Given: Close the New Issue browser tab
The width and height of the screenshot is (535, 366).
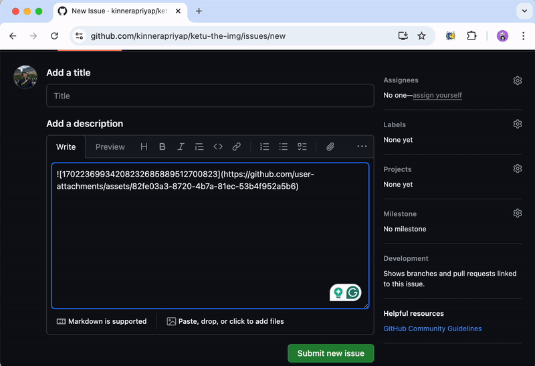Looking at the screenshot, I should (x=178, y=11).
